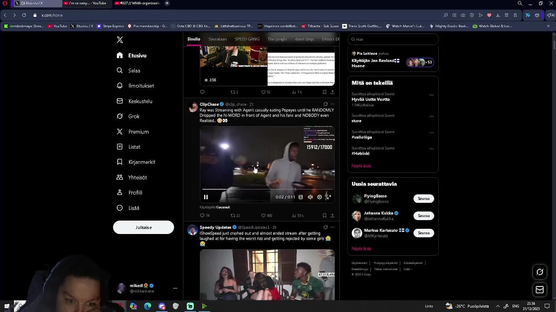Follow FlyingBasso

click(x=424, y=198)
